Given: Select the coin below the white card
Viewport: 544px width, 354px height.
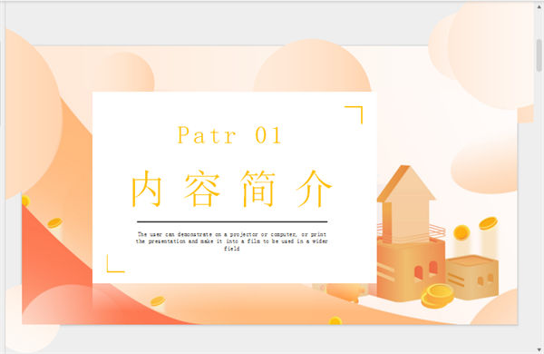Looking at the screenshot, I should point(158,300).
